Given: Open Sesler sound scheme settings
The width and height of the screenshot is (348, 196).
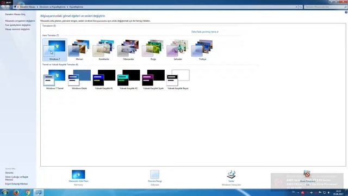Looking at the screenshot, I should click(231, 177).
